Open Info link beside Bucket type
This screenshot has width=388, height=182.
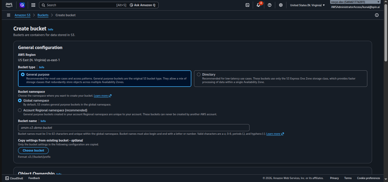click(42, 67)
